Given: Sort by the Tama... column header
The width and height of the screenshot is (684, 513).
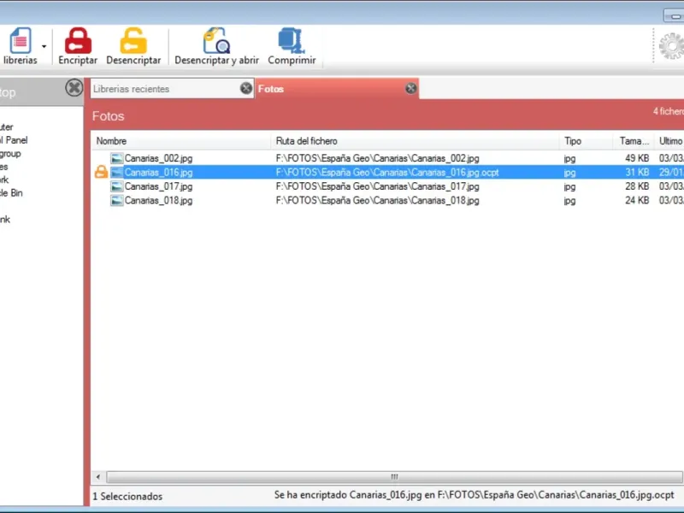Looking at the screenshot, I should [634, 141].
